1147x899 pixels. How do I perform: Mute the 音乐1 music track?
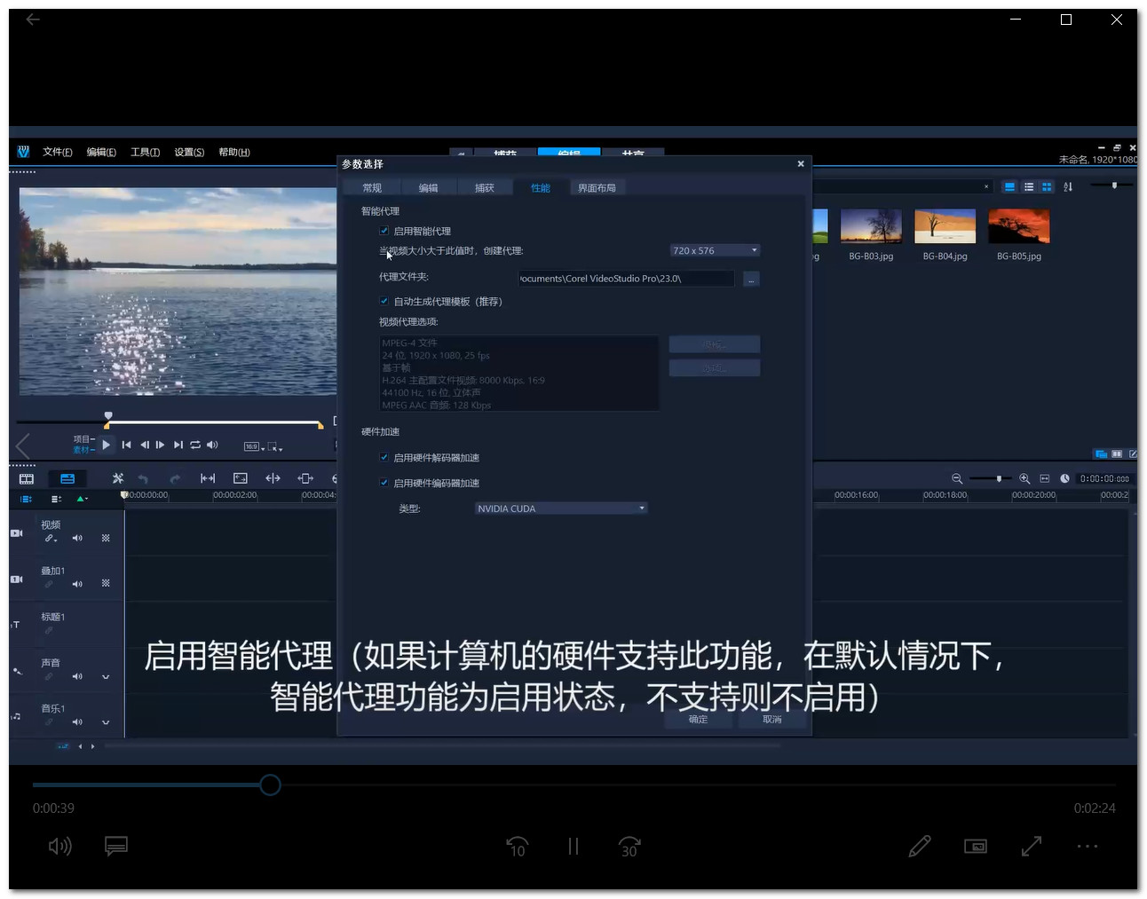pos(77,722)
